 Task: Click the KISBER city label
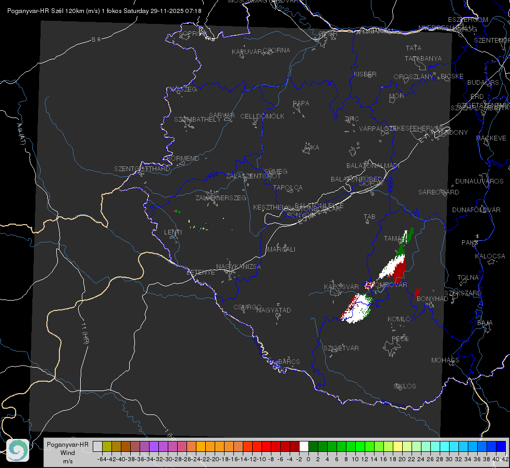[365, 74]
